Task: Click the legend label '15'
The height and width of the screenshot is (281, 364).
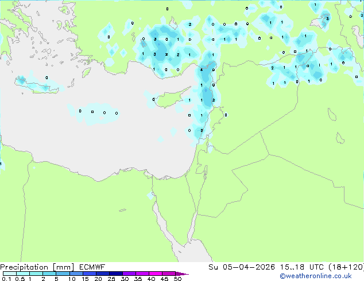Action: point(85,279)
